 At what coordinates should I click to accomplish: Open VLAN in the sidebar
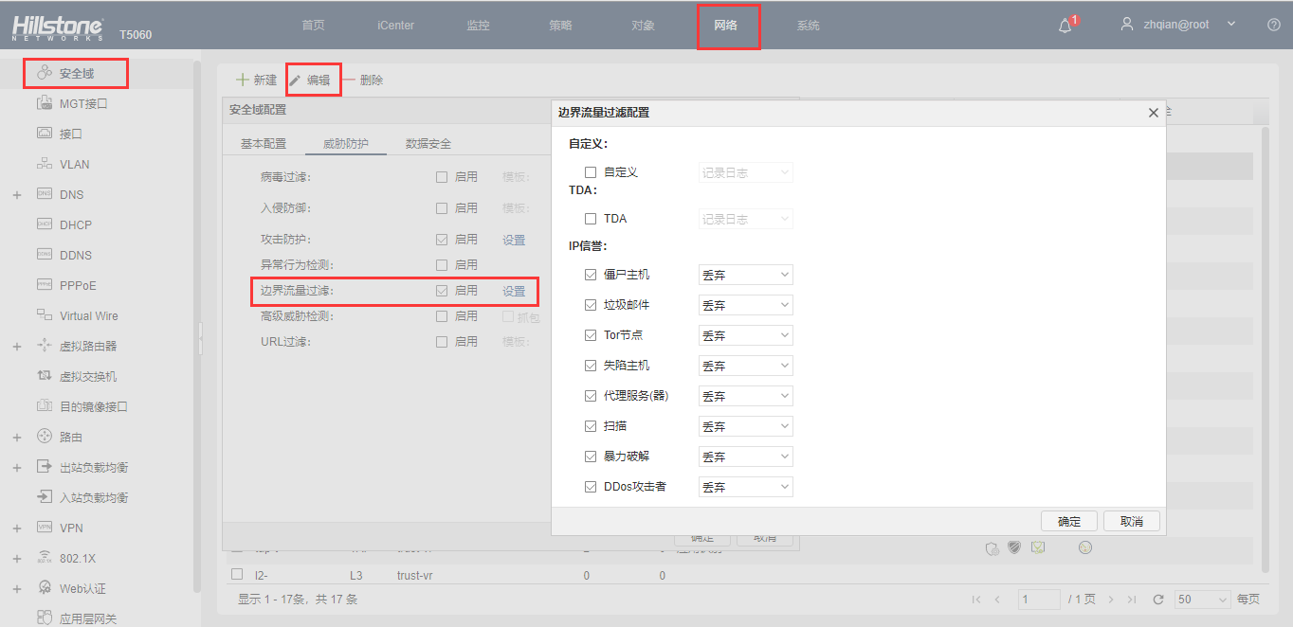(x=74, y=164)
